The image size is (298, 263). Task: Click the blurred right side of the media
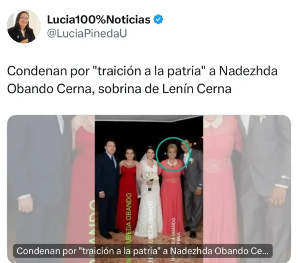coord(247,189)
